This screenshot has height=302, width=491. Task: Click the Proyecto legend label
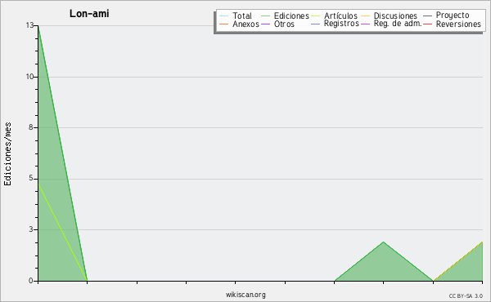pyautogui.click(x=453, y=16)
